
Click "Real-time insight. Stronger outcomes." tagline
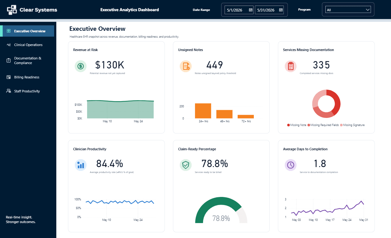21,220
